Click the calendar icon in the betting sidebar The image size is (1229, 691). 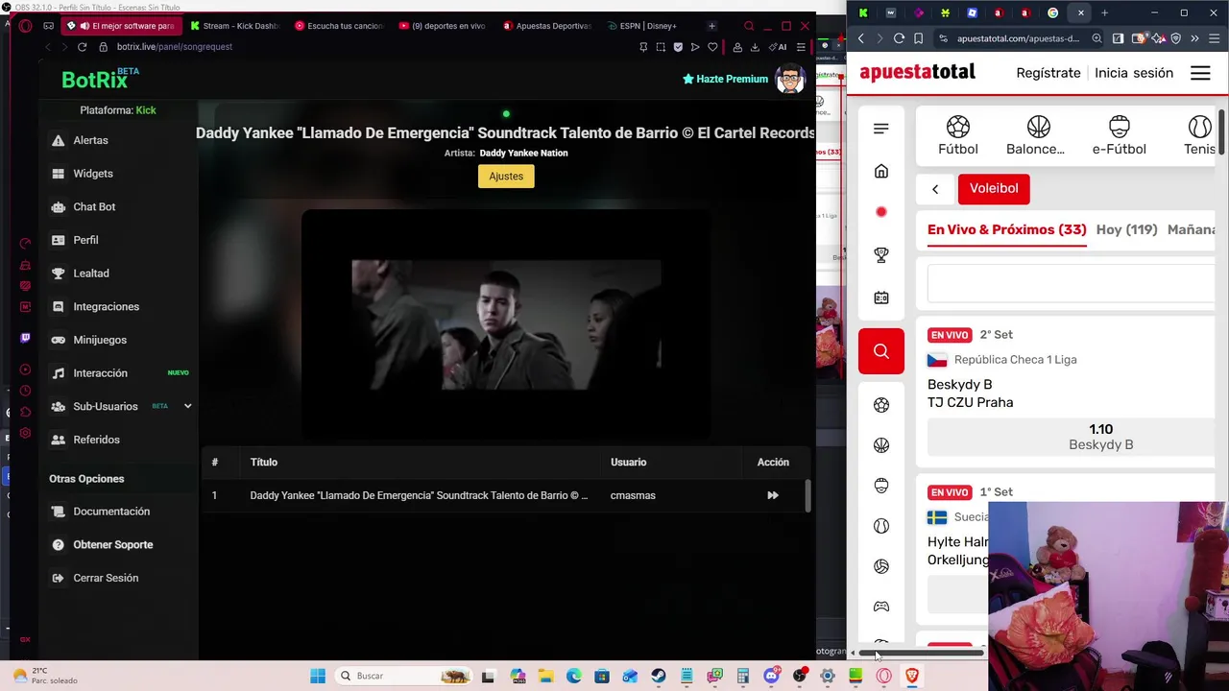(x=881, y=298)
